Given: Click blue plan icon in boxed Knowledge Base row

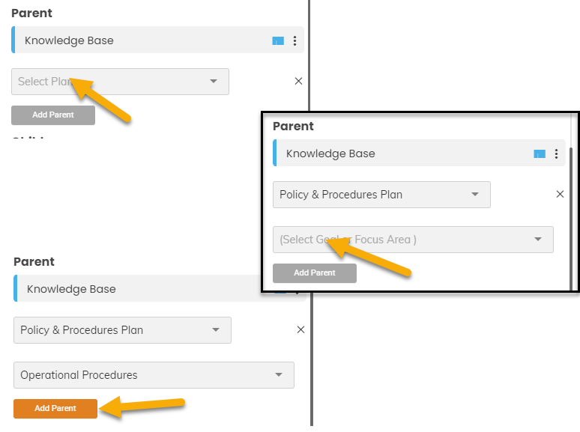Looking at the screenshot, I should click(540, 153).
